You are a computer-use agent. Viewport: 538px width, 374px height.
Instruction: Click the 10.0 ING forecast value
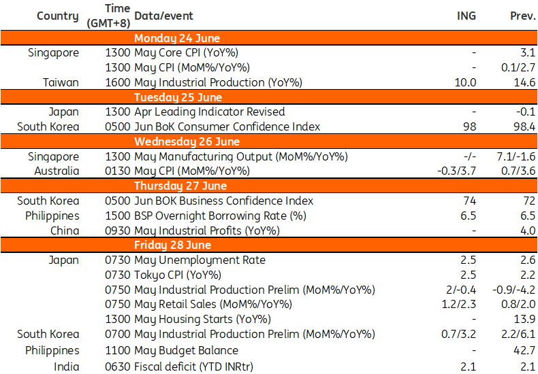465,82
